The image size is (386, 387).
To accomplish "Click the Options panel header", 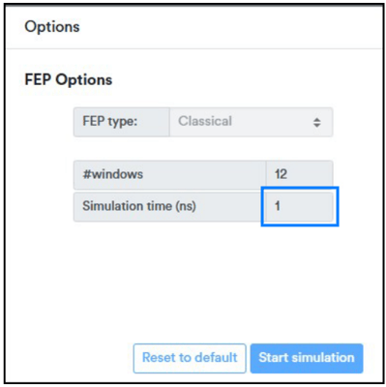I will coord(52,27).
